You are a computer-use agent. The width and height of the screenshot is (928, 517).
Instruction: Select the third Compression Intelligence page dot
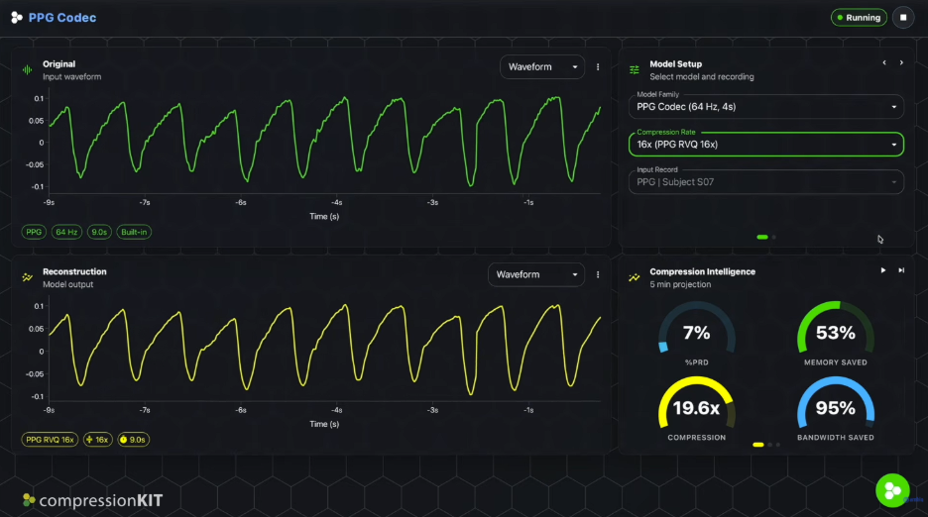coord(777,445)
